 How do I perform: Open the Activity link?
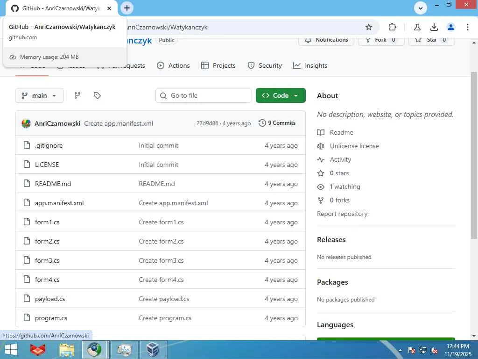point(340,160)
